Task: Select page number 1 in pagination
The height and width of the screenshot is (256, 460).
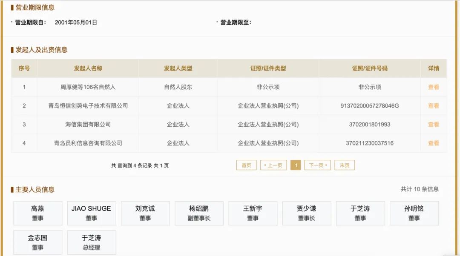Action: [296, 165]
